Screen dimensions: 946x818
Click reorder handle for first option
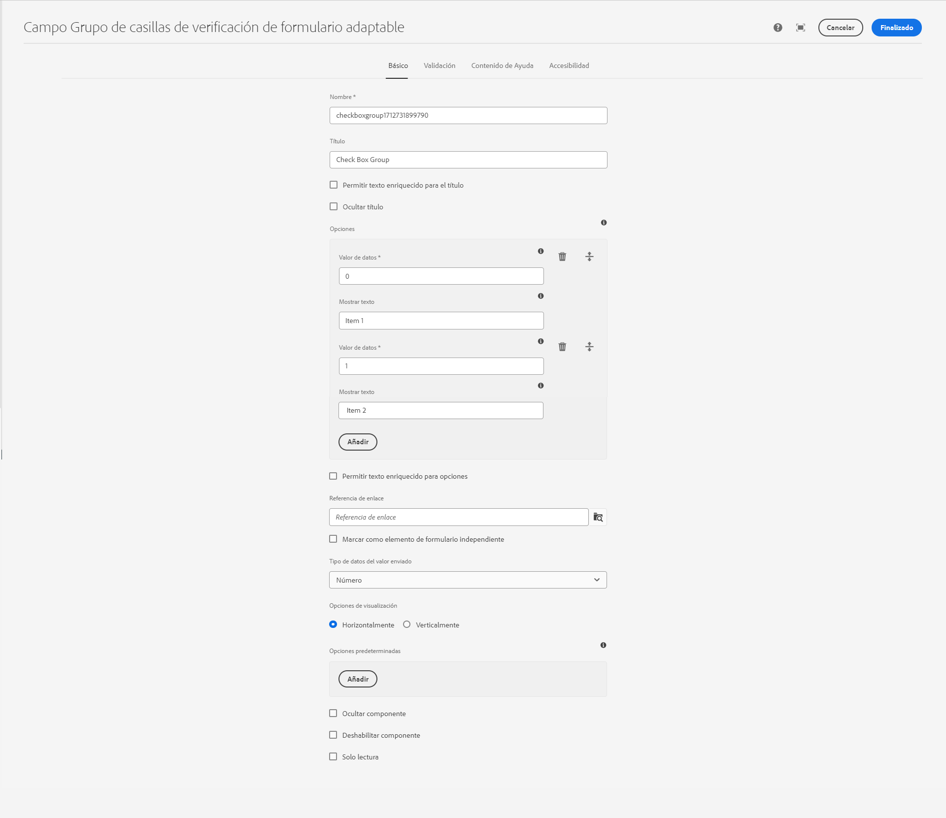(x=589, y=257)
